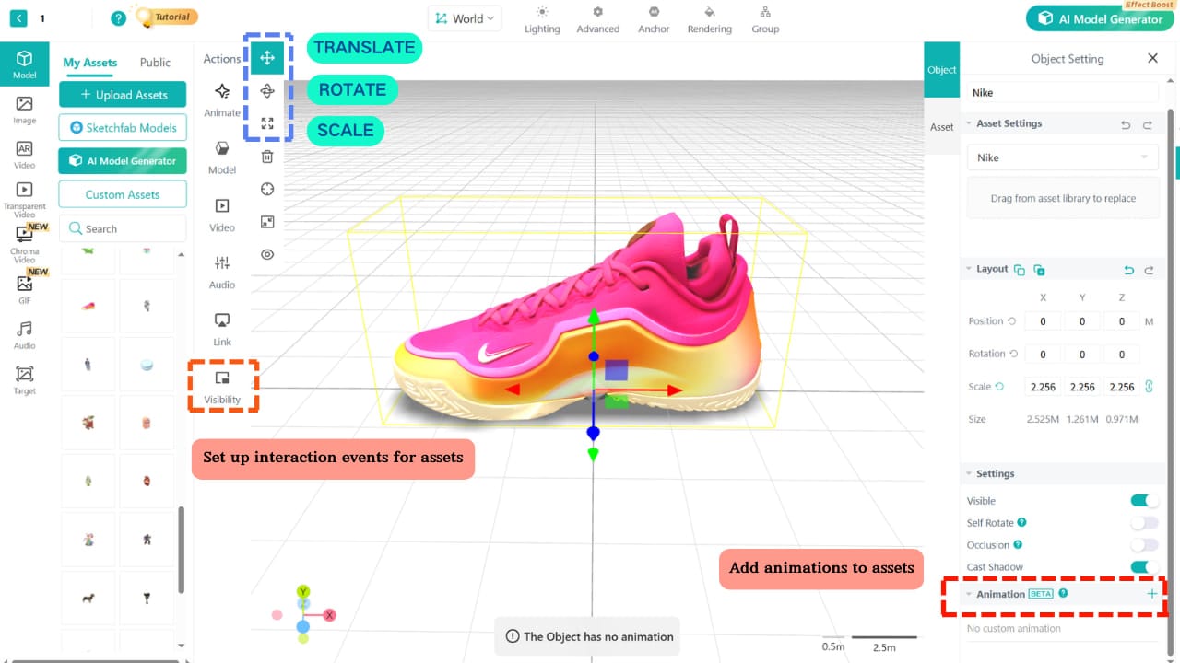This screenshot has height=663, width=1180.
Task: Turn off the Visible toggle
Action: (1144, 500)
